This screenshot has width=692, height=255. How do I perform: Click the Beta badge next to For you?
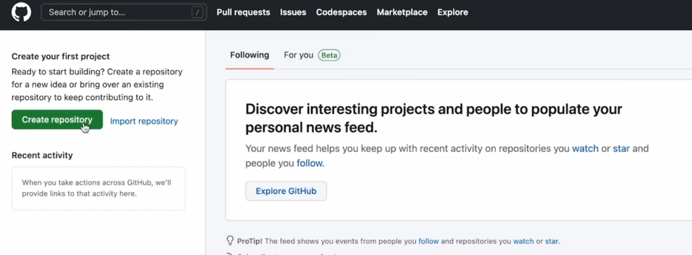[329, 55]
